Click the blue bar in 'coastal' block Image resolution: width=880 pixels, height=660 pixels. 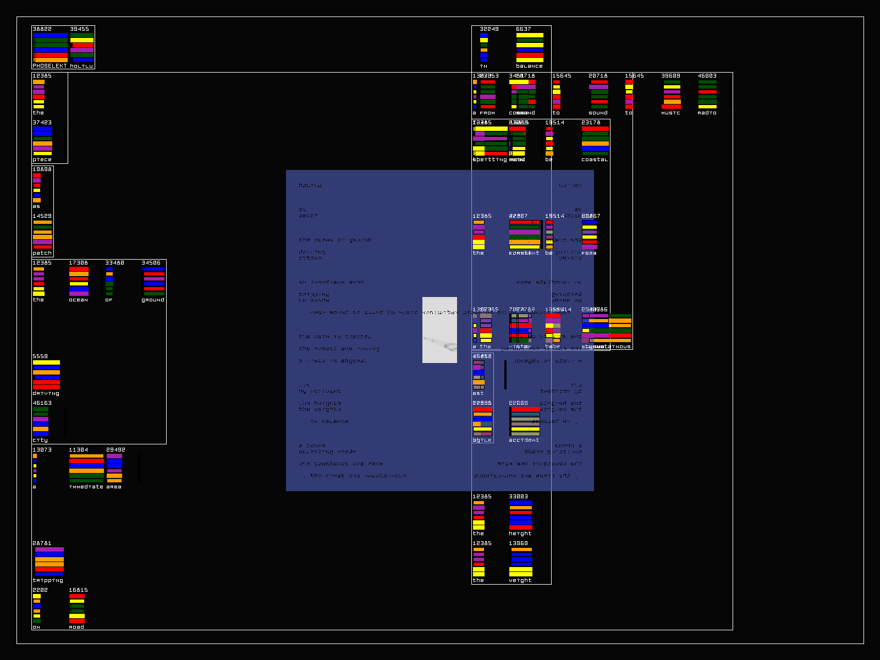[595, 148]
